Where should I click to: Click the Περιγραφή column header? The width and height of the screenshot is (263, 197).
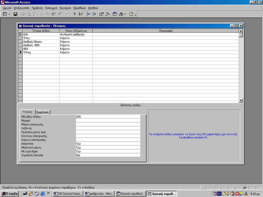click(166, 31)
